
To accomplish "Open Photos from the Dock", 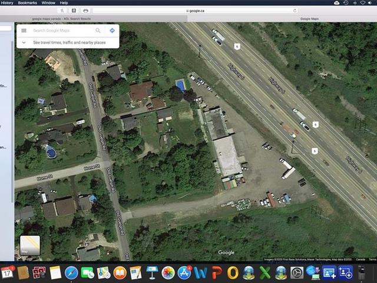I will click(168, 273).
